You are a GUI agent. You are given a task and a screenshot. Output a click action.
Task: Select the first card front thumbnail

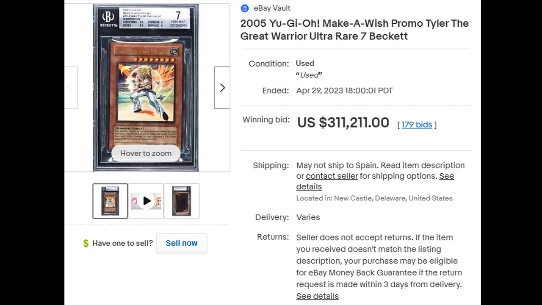click(110, 201)
